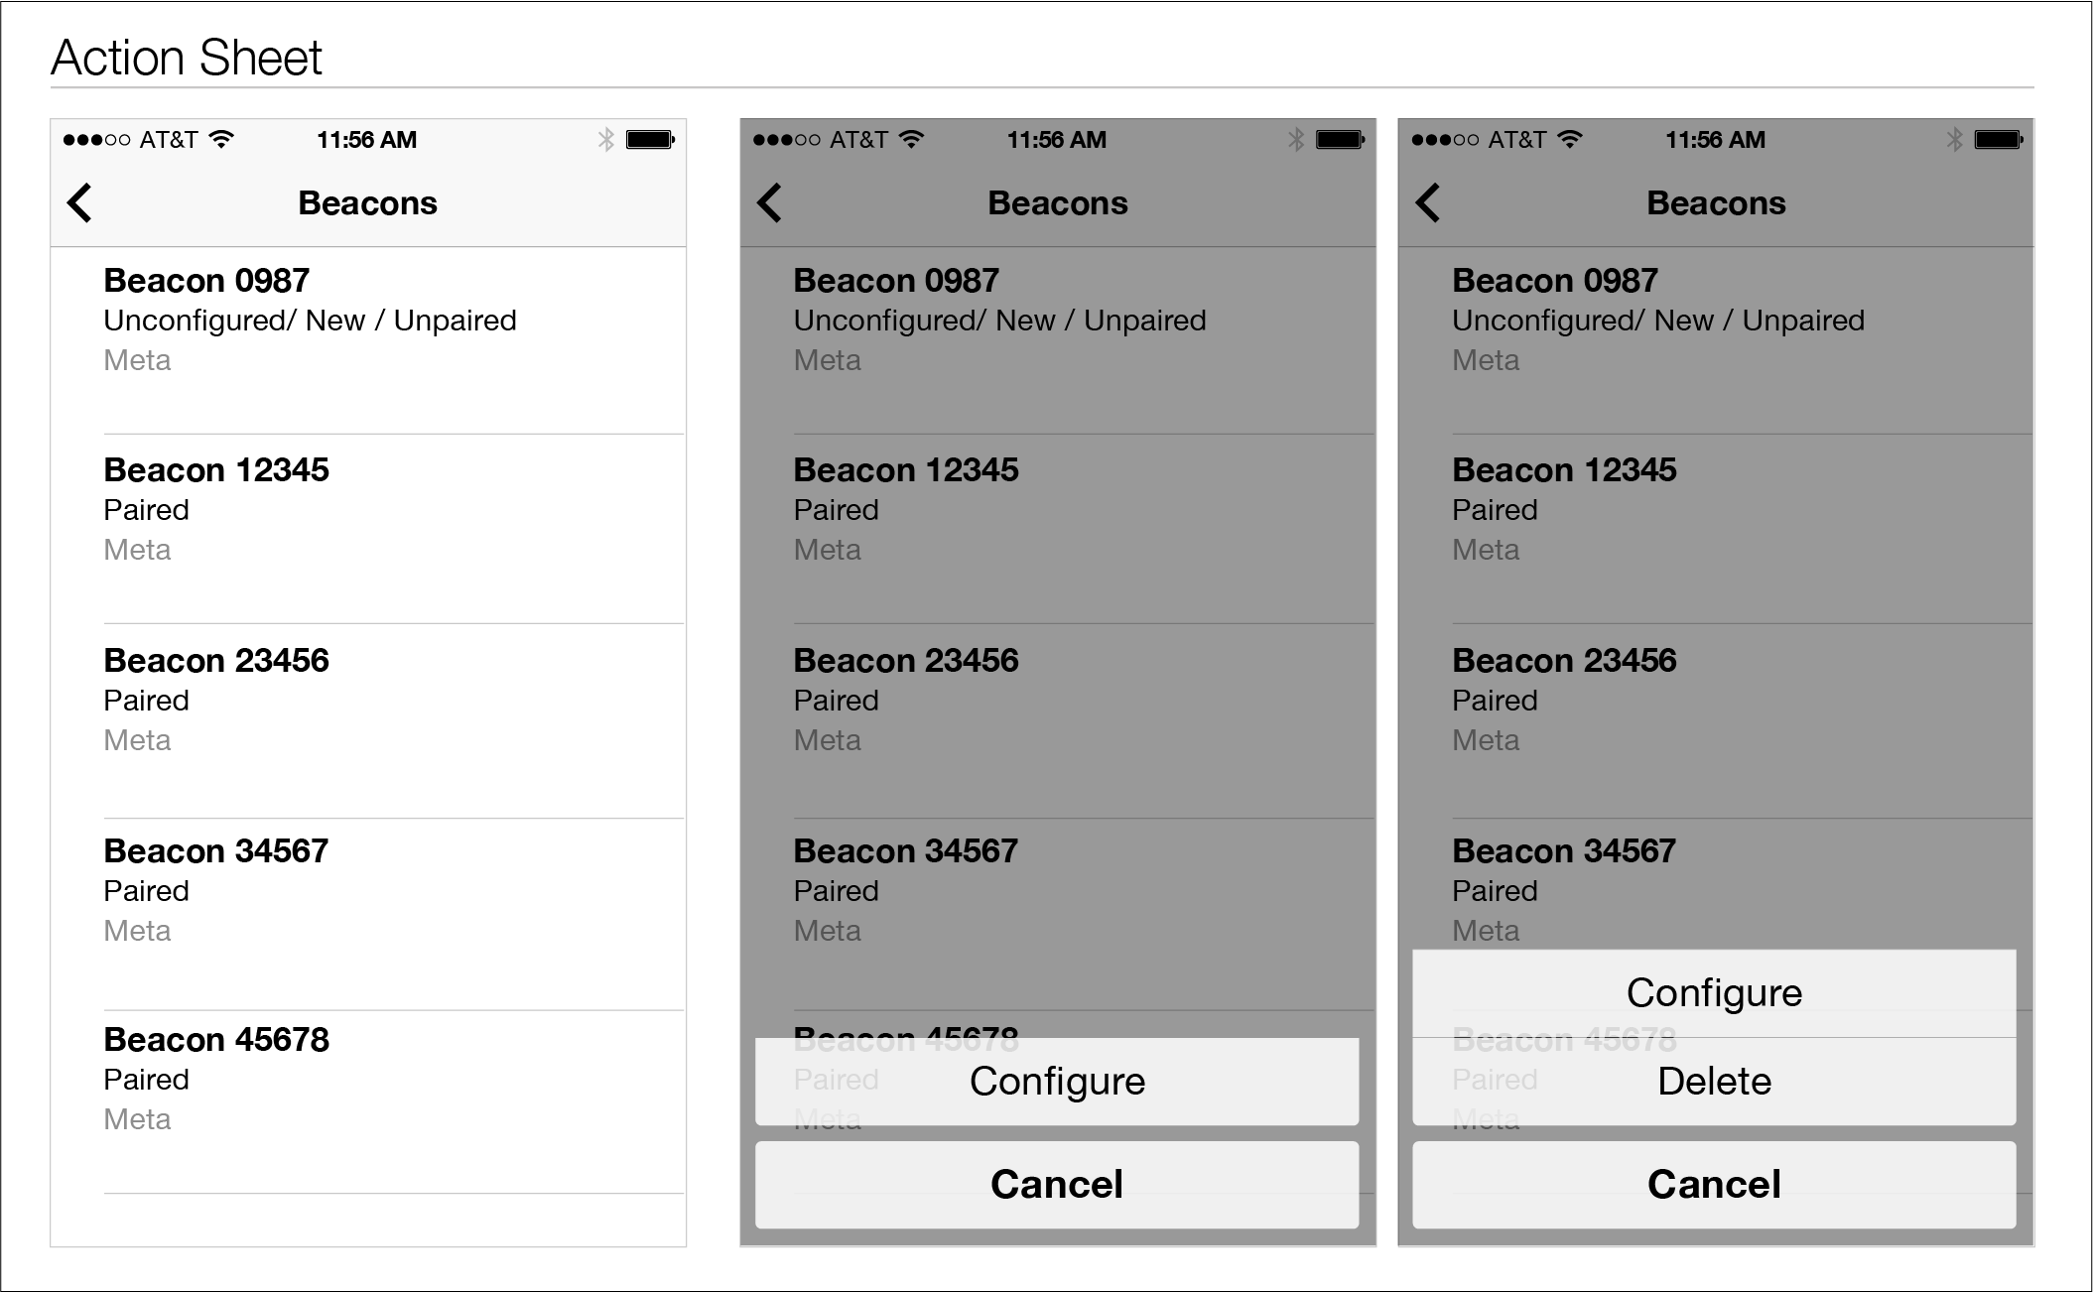
Task: Click the battery icon in the middle phone's status bar
Action: 1341,140
